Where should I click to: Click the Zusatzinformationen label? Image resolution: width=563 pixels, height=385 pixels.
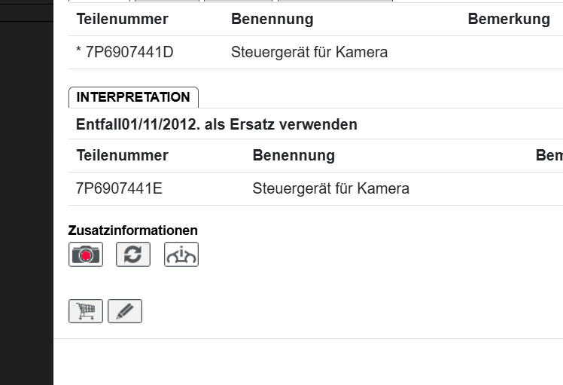133,231
